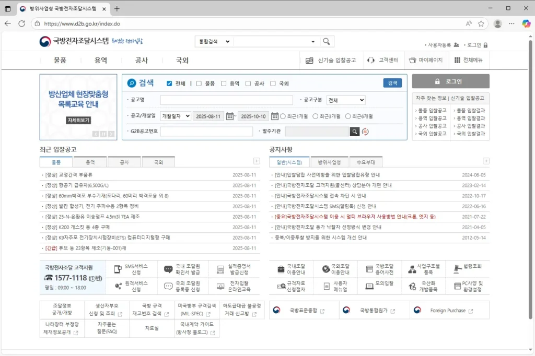
Task: Click the blue 검색 button
Action: point(392,83)
